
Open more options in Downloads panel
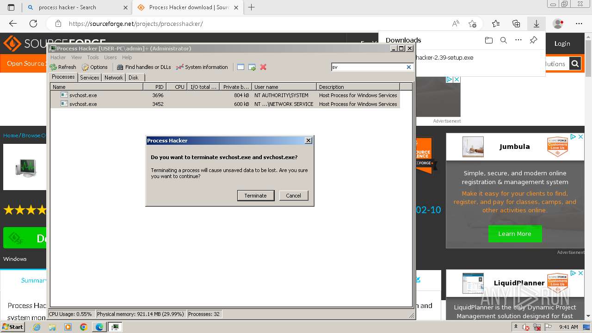[518, 40]
